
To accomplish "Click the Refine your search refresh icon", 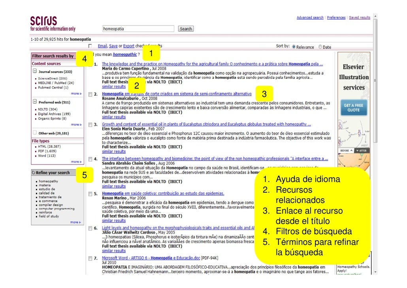I will click(34, 173).
